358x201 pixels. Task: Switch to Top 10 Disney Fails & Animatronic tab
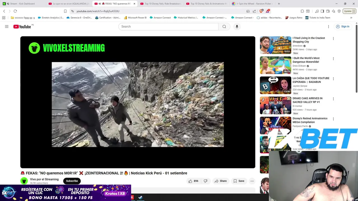click(x=206, y=4)
